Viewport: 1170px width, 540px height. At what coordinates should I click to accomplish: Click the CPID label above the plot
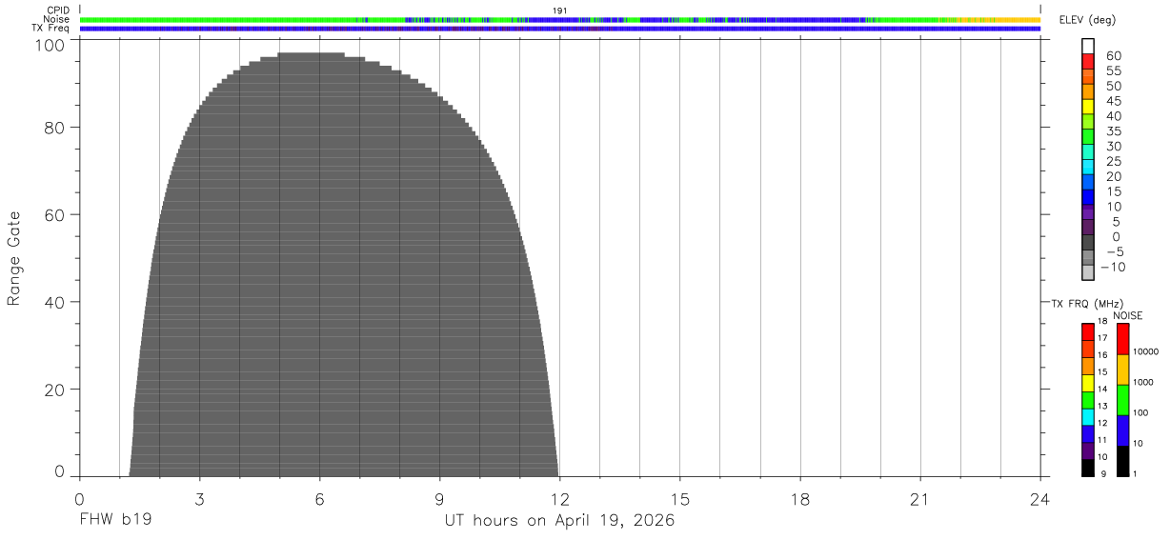tap(58, 10)
